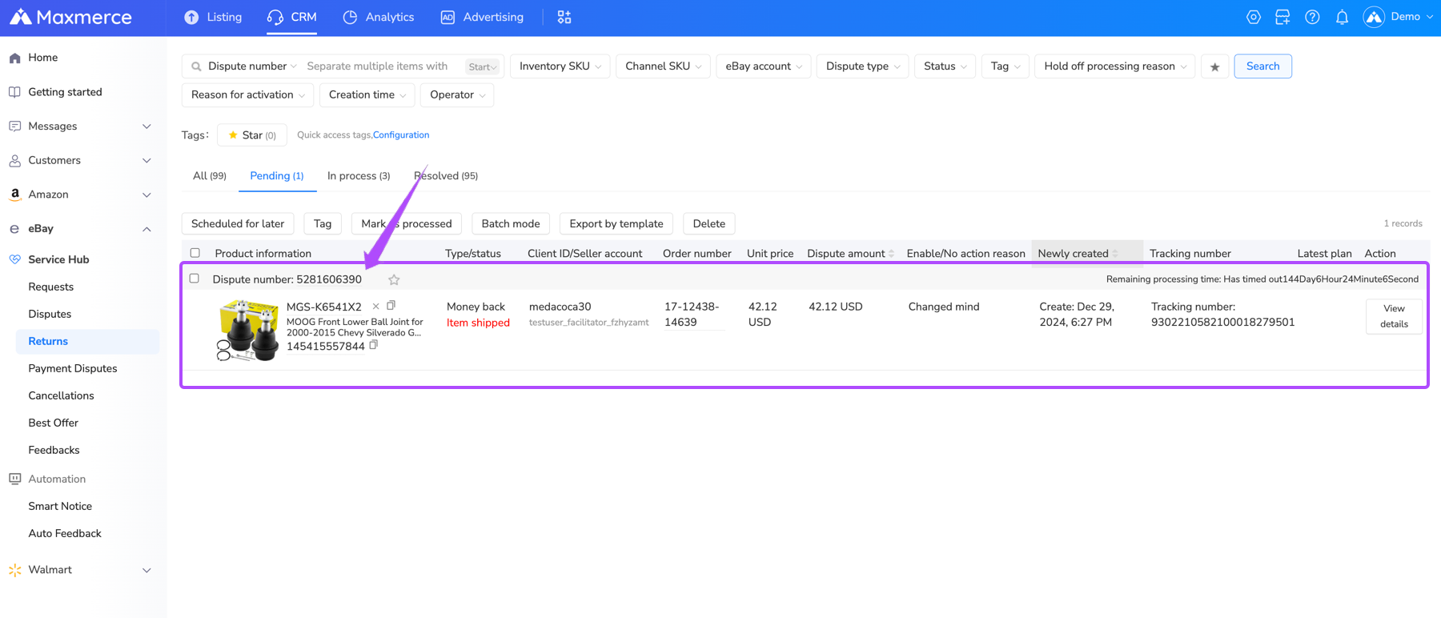The width and height of the screenshot is (1441, 618).
Task: Open the help question mark icon
Action: [1312, 17]
